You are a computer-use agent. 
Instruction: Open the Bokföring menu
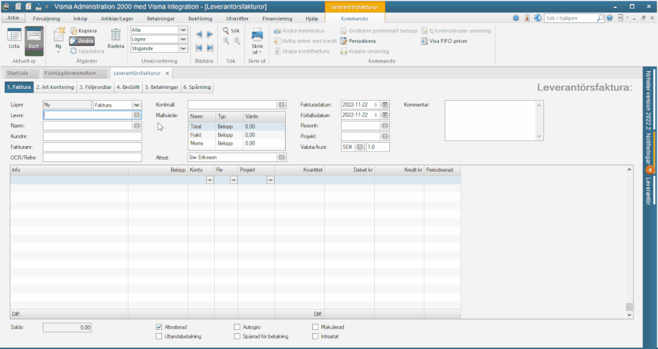200,18
